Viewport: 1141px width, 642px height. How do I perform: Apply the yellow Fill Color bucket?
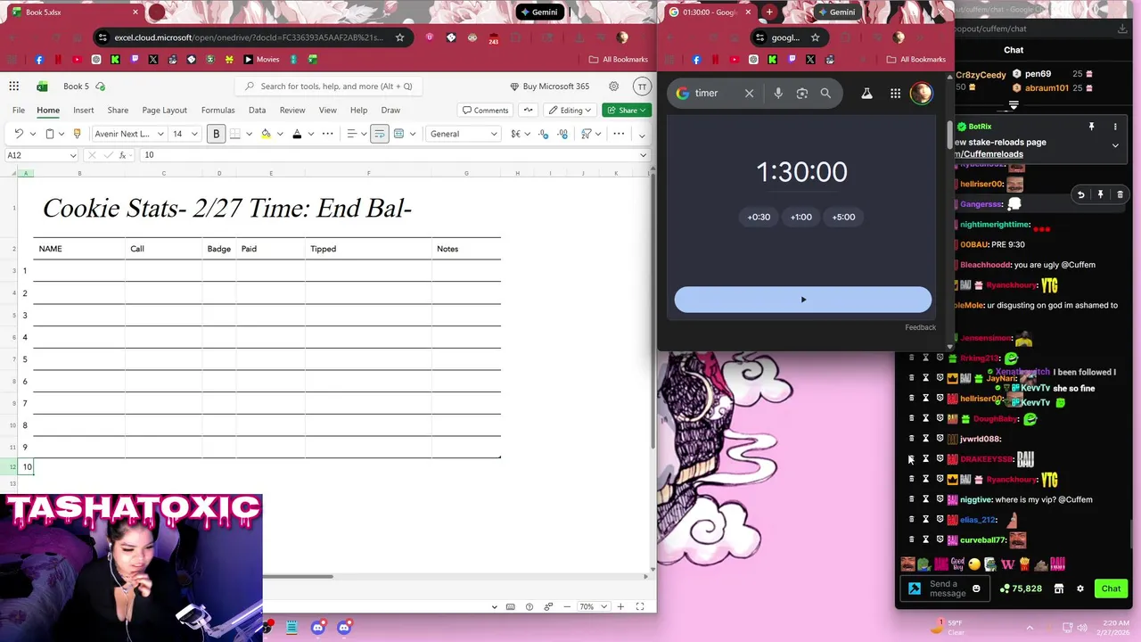266,134
